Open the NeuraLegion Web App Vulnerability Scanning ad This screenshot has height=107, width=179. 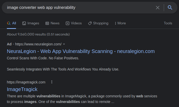pyautogui.click(x=81, y=51)
